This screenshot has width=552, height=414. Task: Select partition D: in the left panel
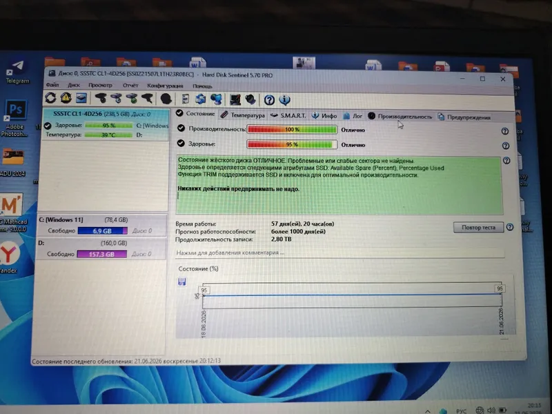(101, 248)
